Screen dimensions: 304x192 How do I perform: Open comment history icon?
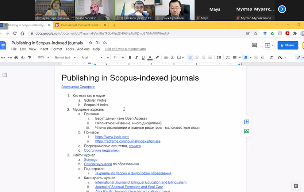click(x=254, y=45)
